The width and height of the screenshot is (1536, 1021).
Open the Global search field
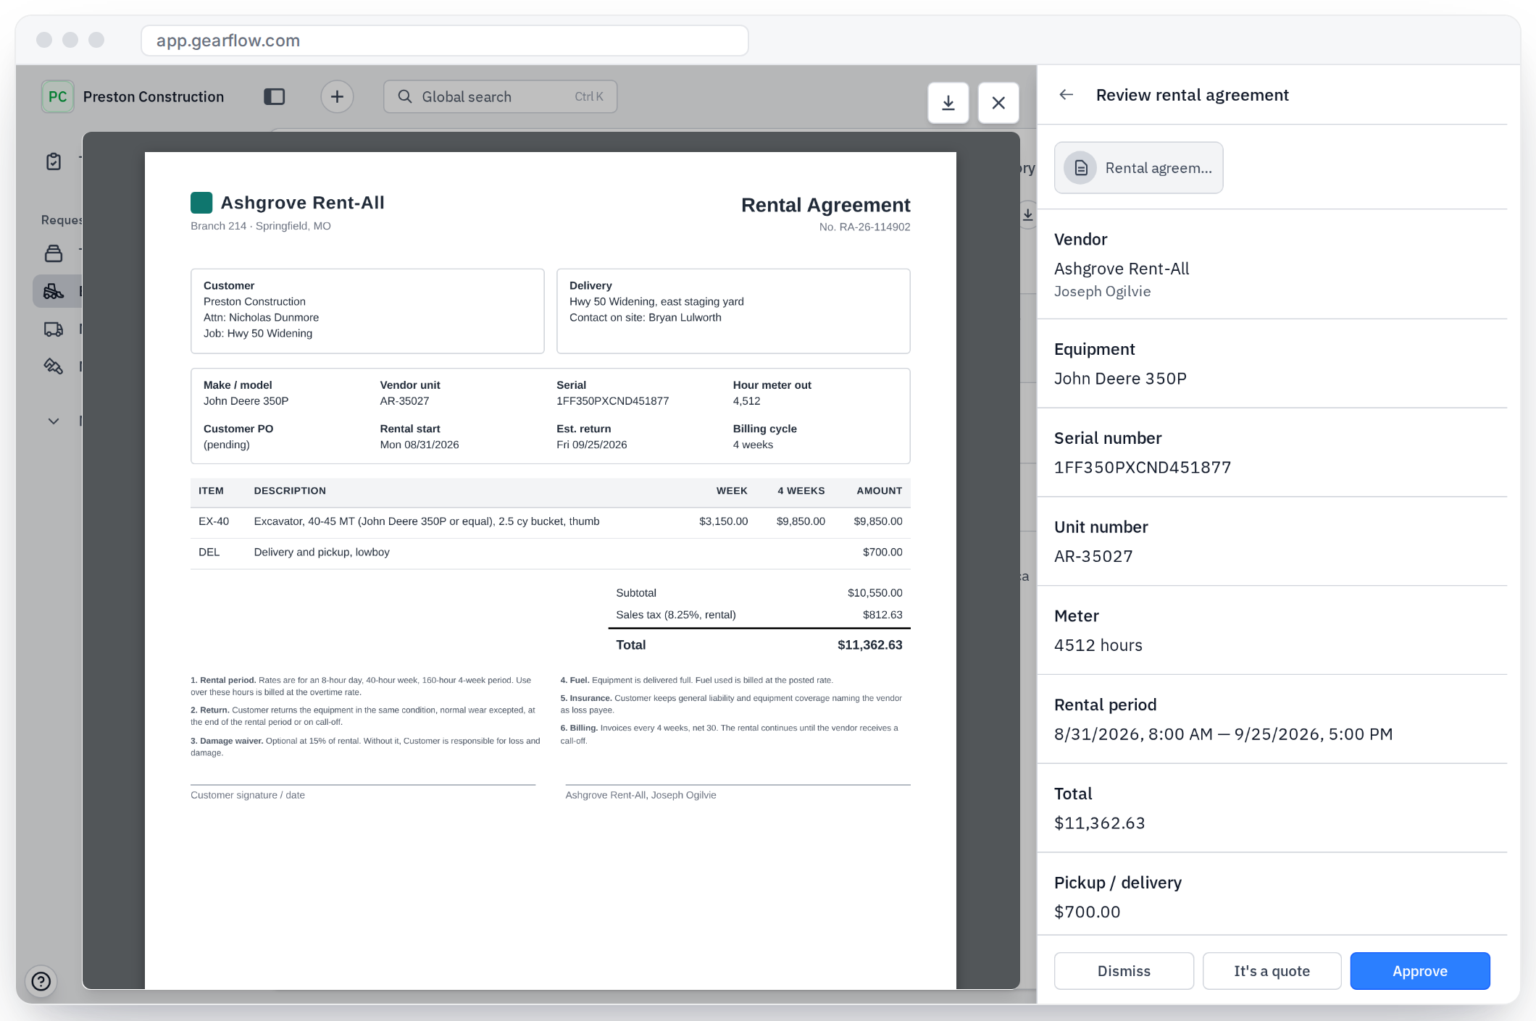pos(500,96)
